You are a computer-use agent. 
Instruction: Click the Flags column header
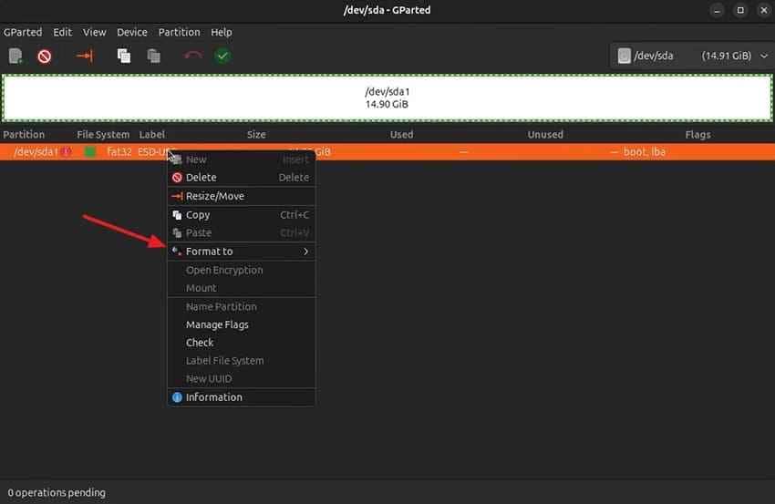[697, 134]
